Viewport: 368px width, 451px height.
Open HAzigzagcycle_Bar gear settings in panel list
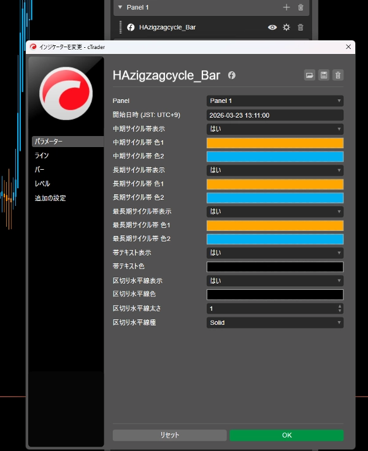[286, 28]
